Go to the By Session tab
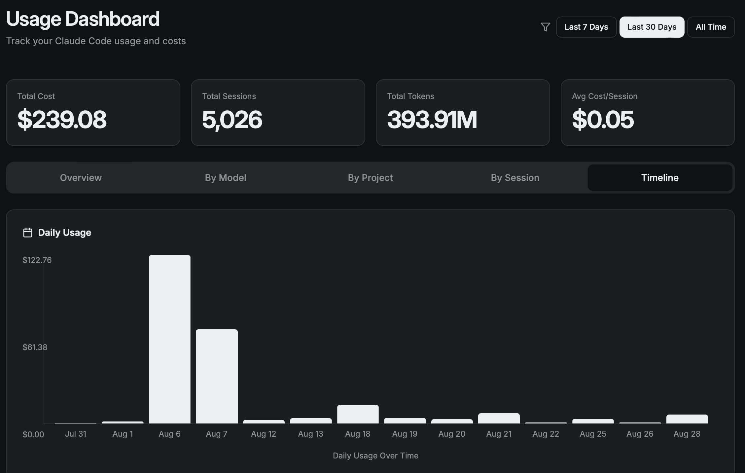Image resolution: width=745 pixels, height=473 pixels. [x=515, y=178]
